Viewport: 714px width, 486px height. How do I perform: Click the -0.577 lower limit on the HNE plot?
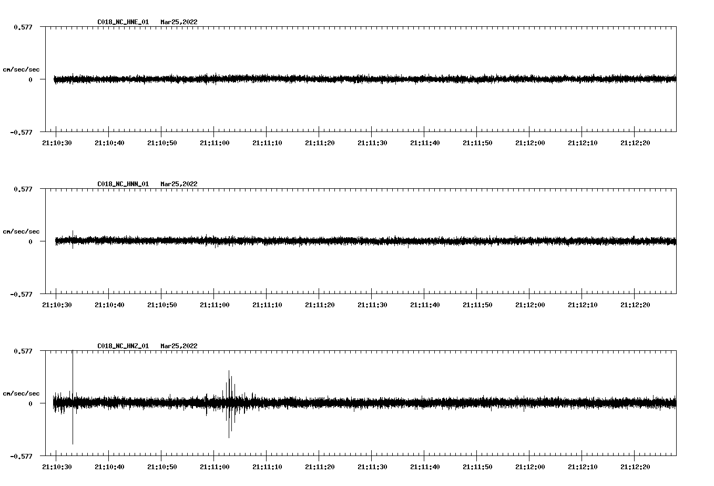(21, 132)
